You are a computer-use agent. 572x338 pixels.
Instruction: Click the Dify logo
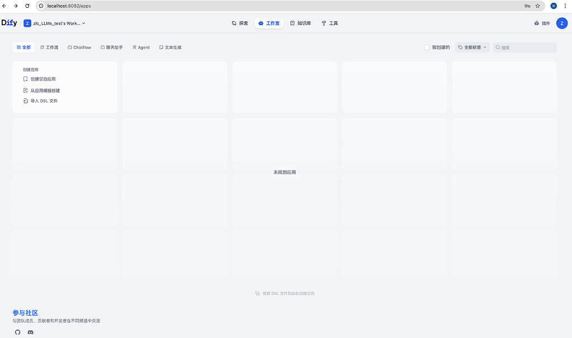(x=9, y=23)
